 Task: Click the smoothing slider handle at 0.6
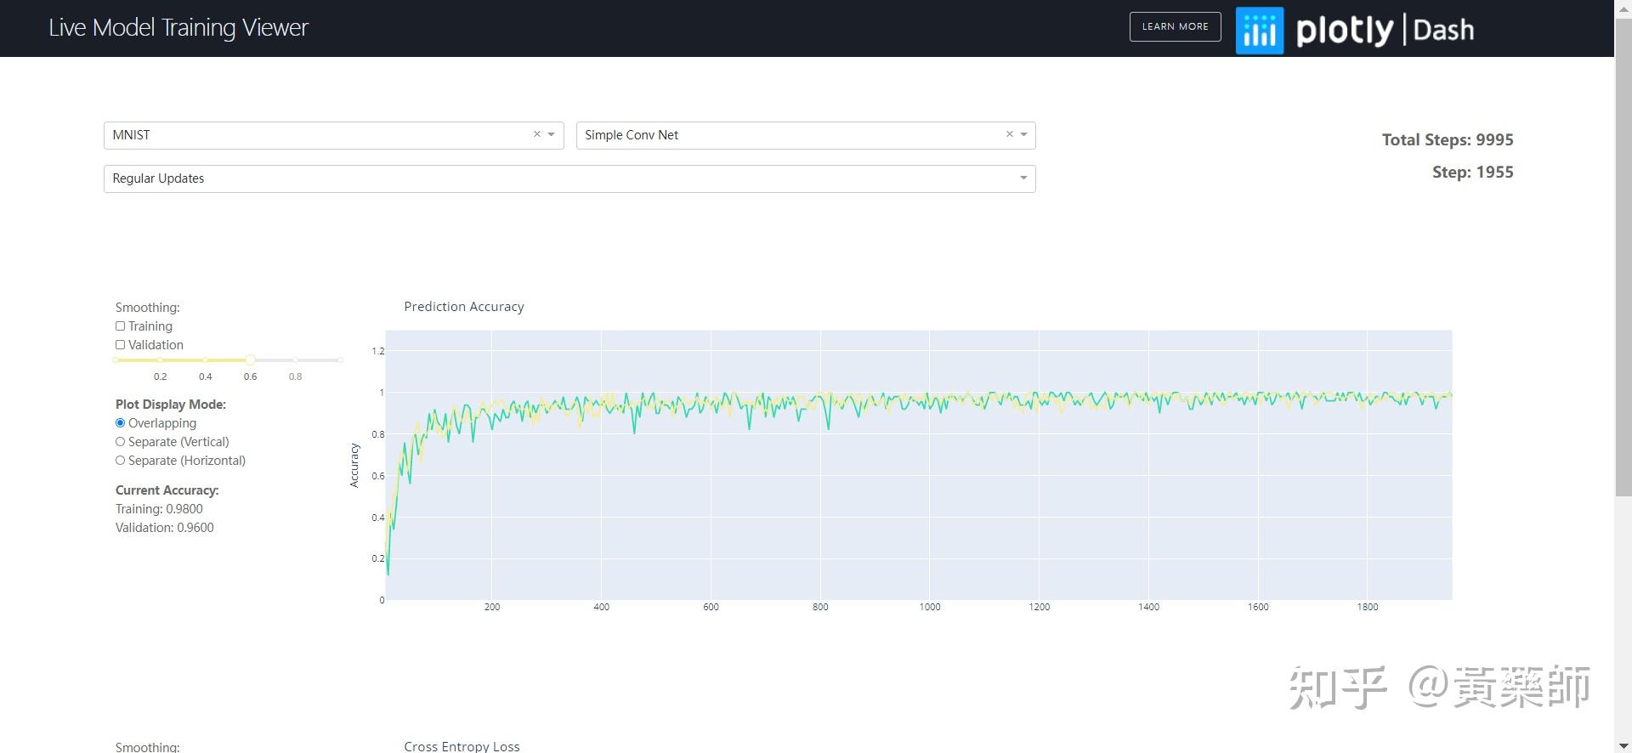250,360
